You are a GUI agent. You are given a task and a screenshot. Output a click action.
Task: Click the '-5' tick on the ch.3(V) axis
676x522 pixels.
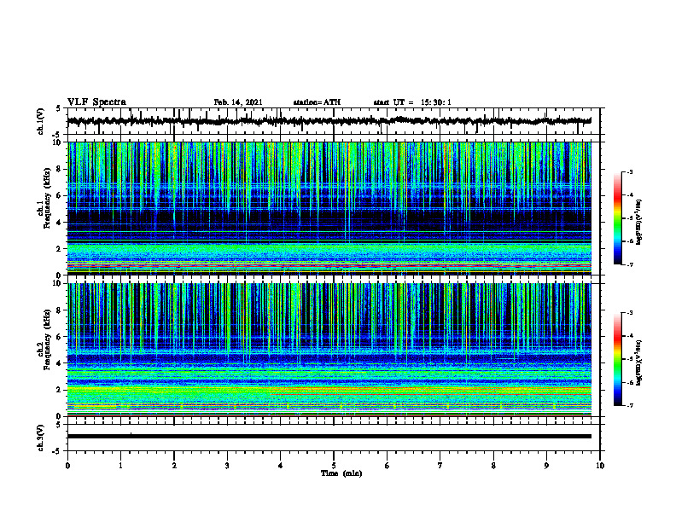click(x=57, y=451)
